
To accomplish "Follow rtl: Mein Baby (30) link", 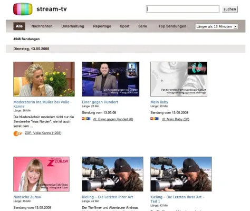I will [176, 119].
